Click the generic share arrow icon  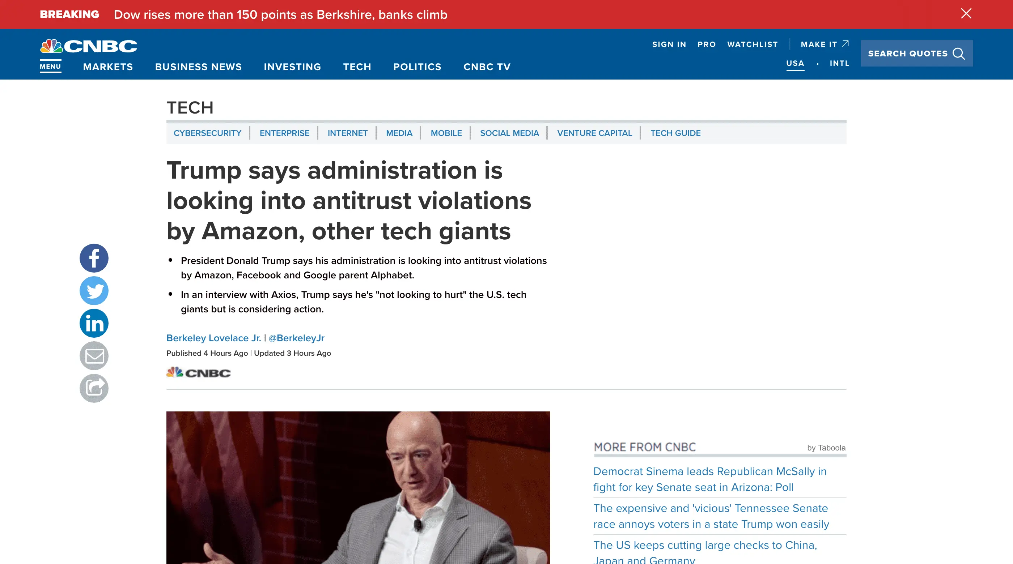[x=94, y=388]
